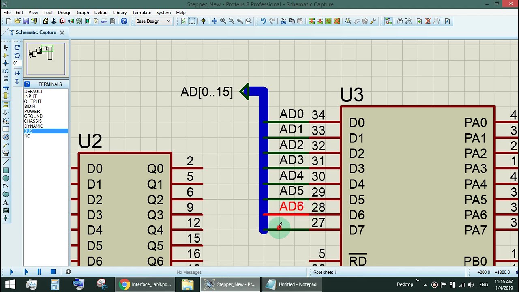519x292 pixels.
Task: Zoom in with magnifier plus icon
Action: 223,21
